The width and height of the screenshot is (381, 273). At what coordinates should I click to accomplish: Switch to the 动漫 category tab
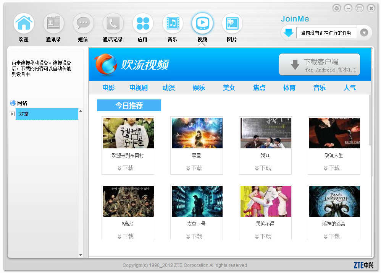169,88
